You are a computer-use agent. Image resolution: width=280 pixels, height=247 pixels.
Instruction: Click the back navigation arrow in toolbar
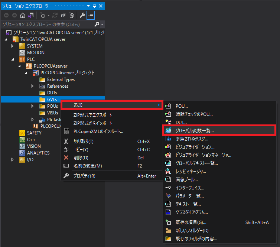tap(6, 15)
